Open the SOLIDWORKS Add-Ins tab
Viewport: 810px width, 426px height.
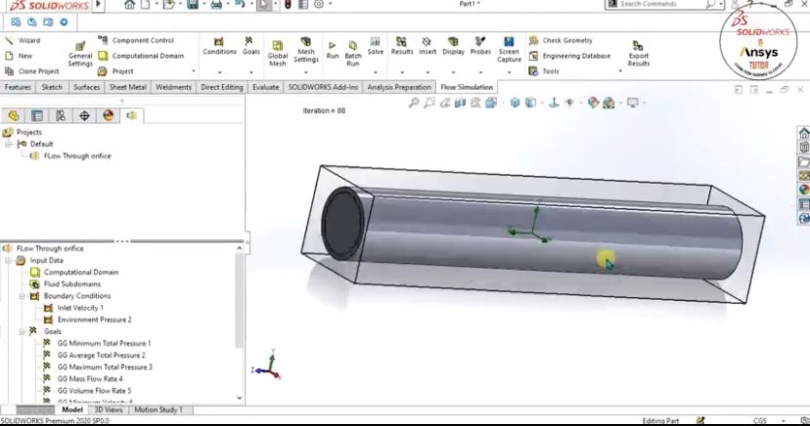pos(323,87)
